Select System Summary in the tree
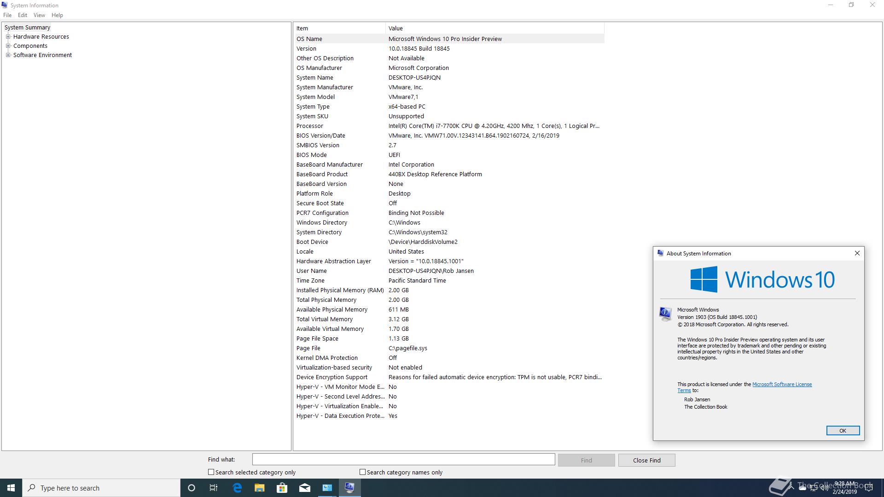 [x=27, y=28]
